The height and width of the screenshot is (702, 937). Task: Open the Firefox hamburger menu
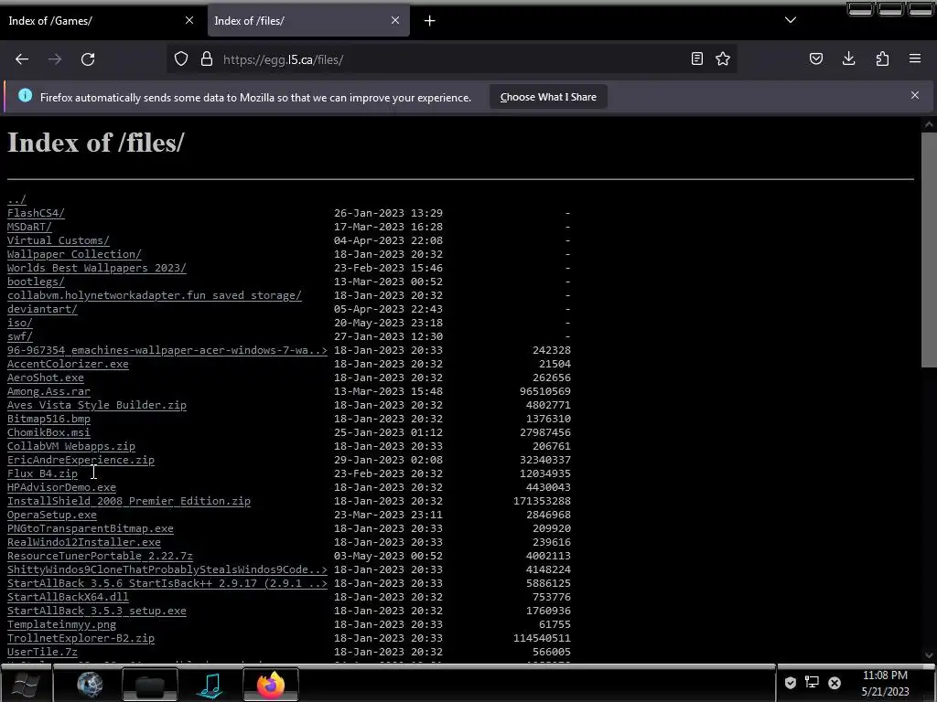click(x=915, y=58)
